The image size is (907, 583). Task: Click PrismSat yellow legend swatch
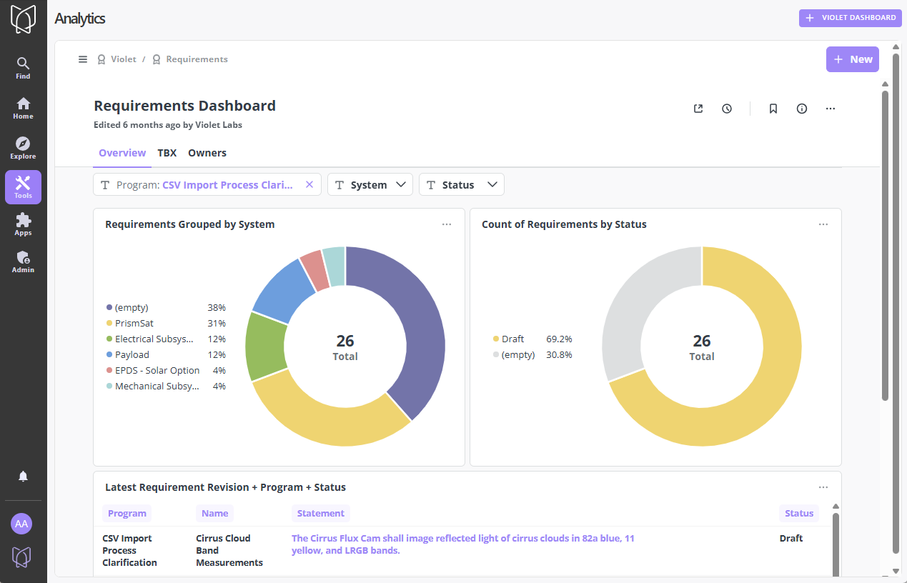coord(109,324)
